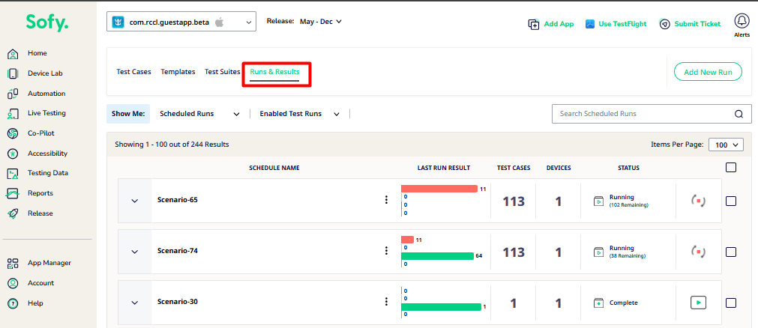Click the LAST RUN RESULT column header
The height and width of the screenshot is (328, 758).
point(444,168)
